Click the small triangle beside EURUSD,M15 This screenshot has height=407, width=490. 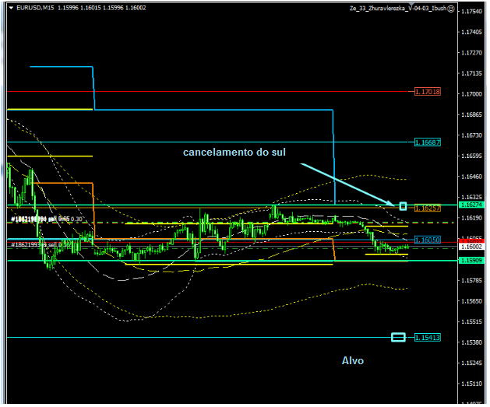pyautogui.click(x=9, y=9)
